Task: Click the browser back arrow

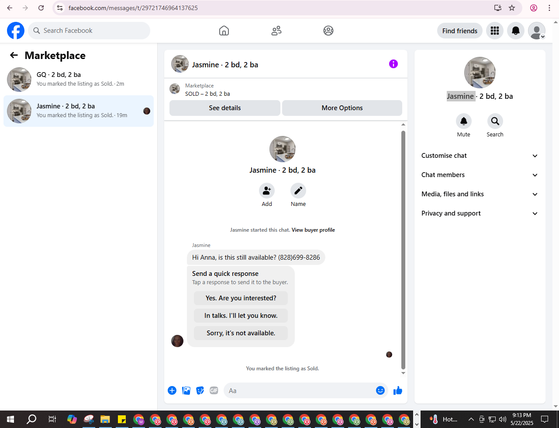Action: coord(10,8)
